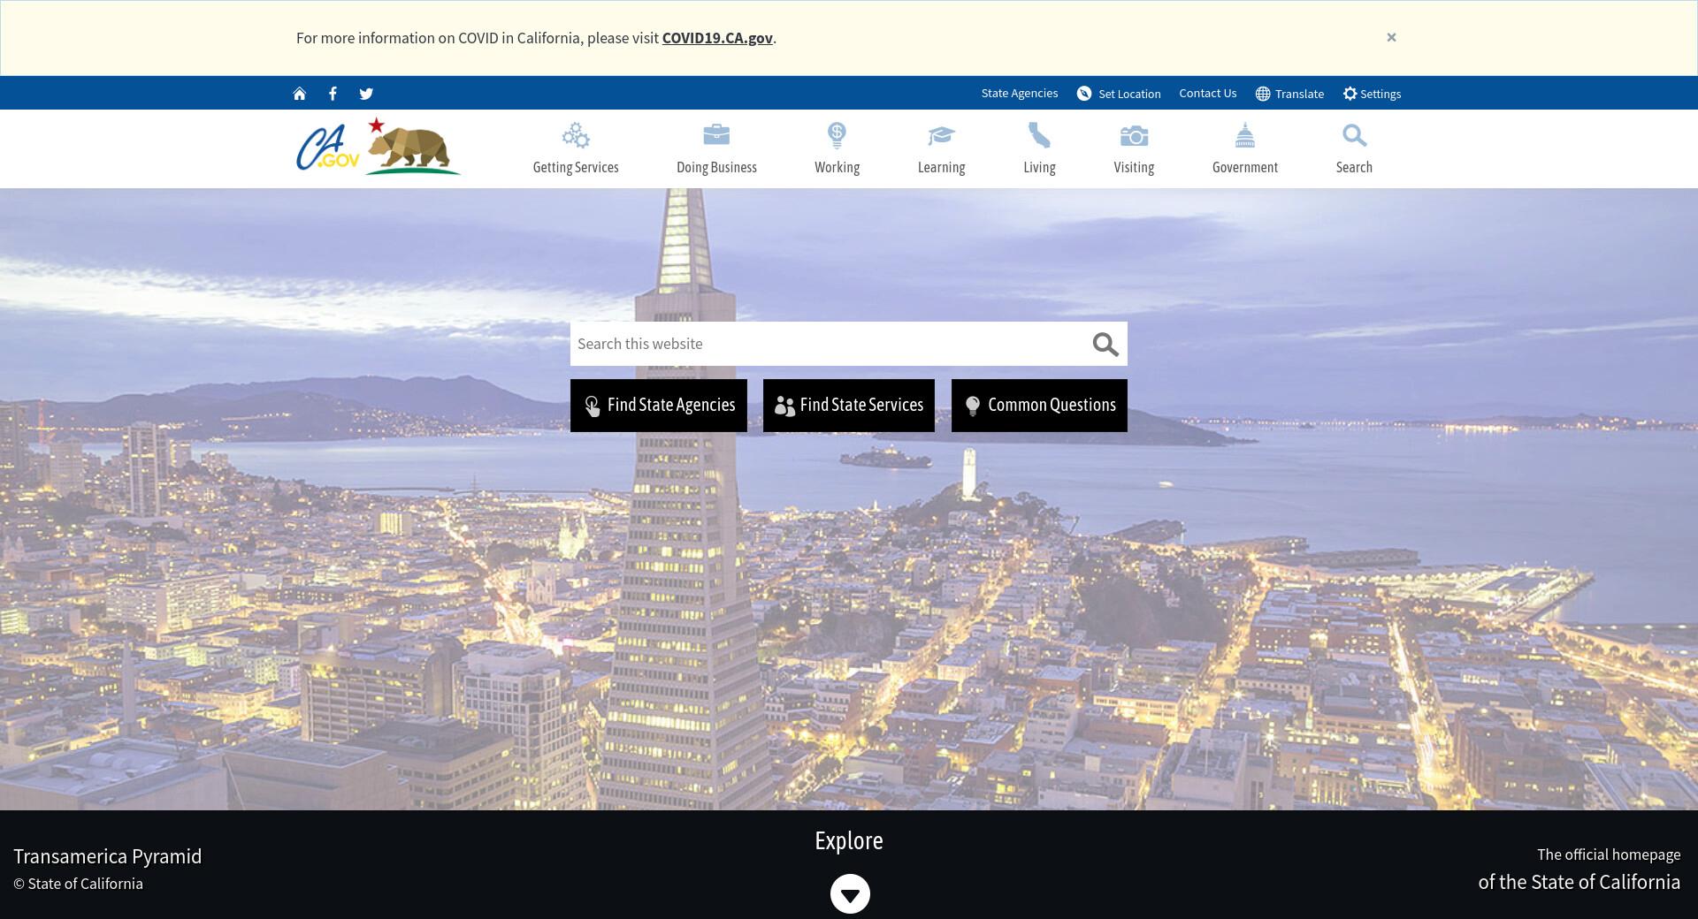
Task: Click 'of the State of California' text
Action: click(x=1579, y=882)
